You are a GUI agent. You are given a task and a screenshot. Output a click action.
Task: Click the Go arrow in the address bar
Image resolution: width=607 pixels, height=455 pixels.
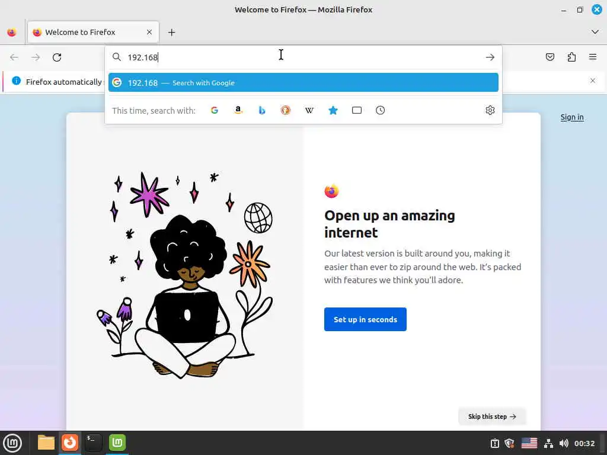[490, 57]
